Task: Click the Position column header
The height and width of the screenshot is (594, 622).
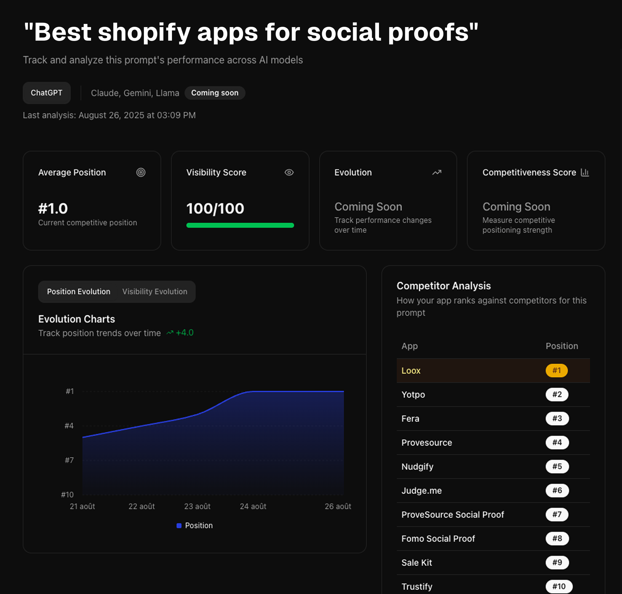Action: click(561, 346)
